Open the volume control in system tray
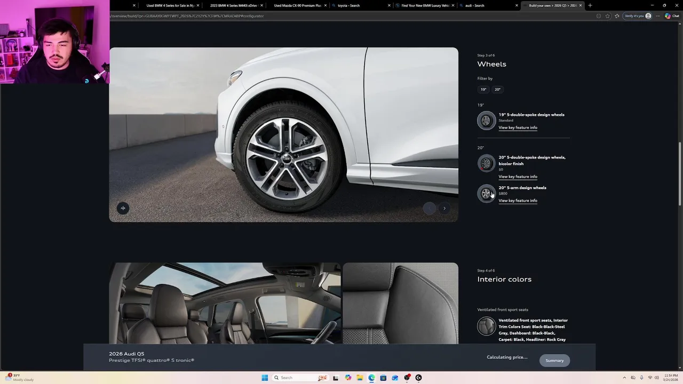 (x=656, y=378)
